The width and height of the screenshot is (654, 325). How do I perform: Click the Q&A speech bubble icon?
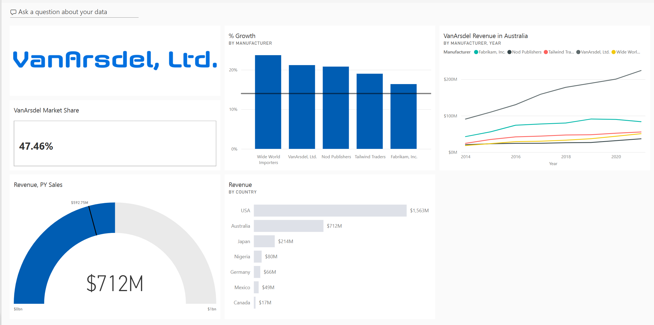coord(13,12)
